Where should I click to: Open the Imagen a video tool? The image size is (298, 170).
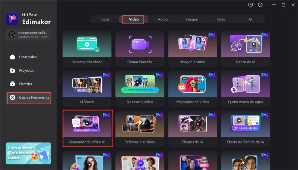tap(193, 49)
